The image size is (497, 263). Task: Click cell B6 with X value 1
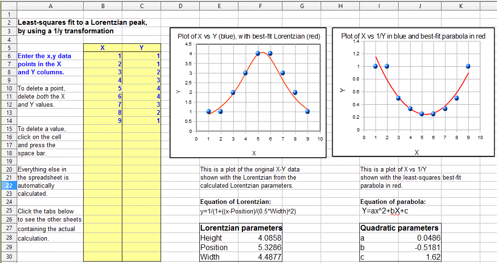[x=103, y=56]
